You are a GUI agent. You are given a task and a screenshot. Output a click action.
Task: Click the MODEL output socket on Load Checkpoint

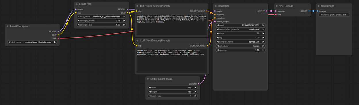point(58,31)
